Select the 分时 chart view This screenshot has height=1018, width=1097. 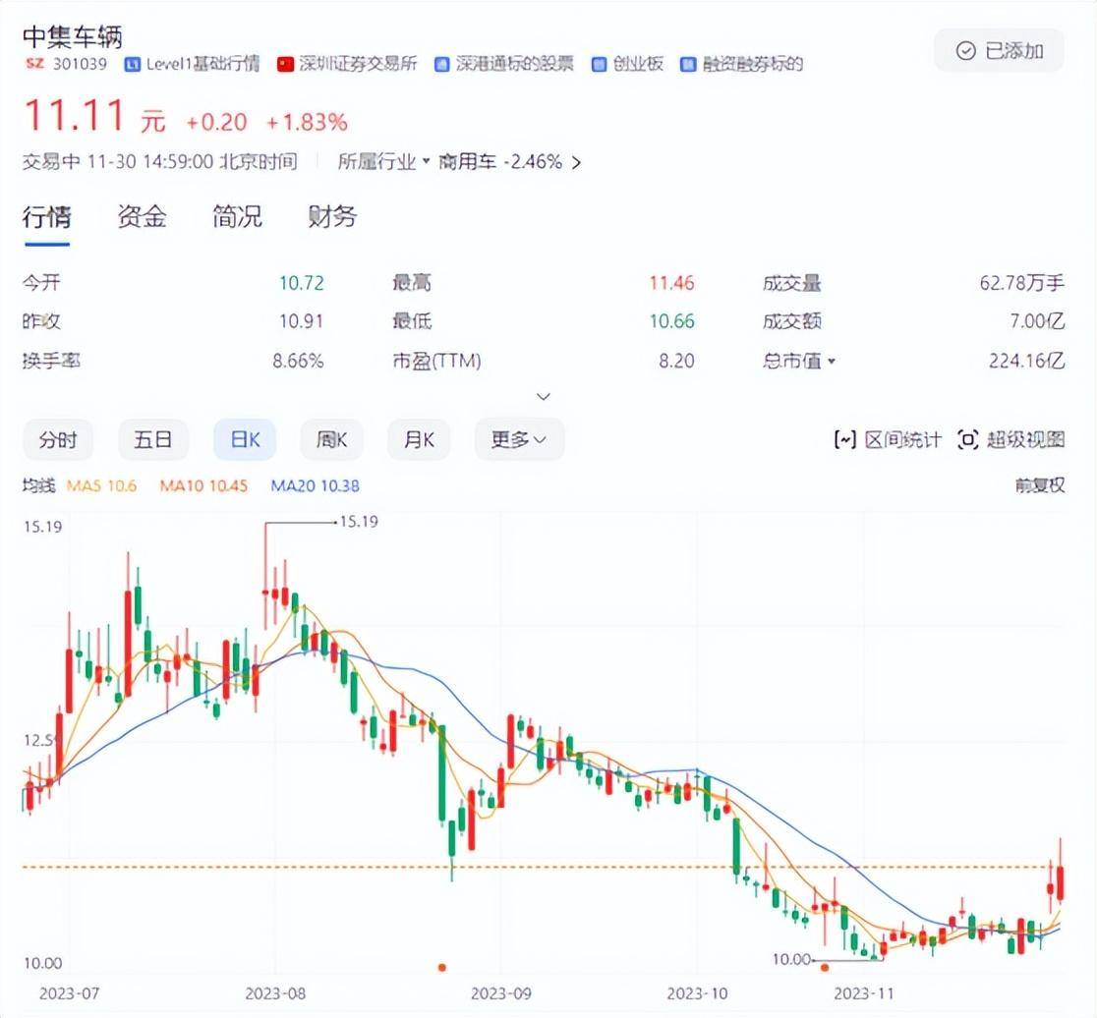pyautogui.click(x=58, y=440)
